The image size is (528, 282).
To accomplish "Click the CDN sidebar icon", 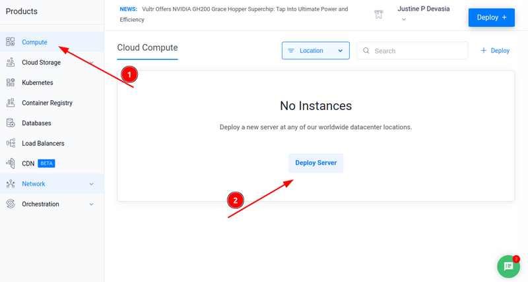I will coord(11,163).
